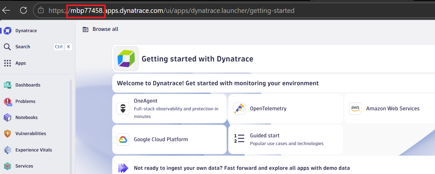The image size is (435, 174).
Task: Click the sidebar vertical scrollbar
Action: pyautogui.click(x=71, y=127)
